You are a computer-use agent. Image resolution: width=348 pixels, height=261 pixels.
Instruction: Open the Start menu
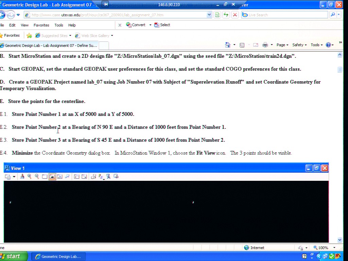click(x=14, y=257)
